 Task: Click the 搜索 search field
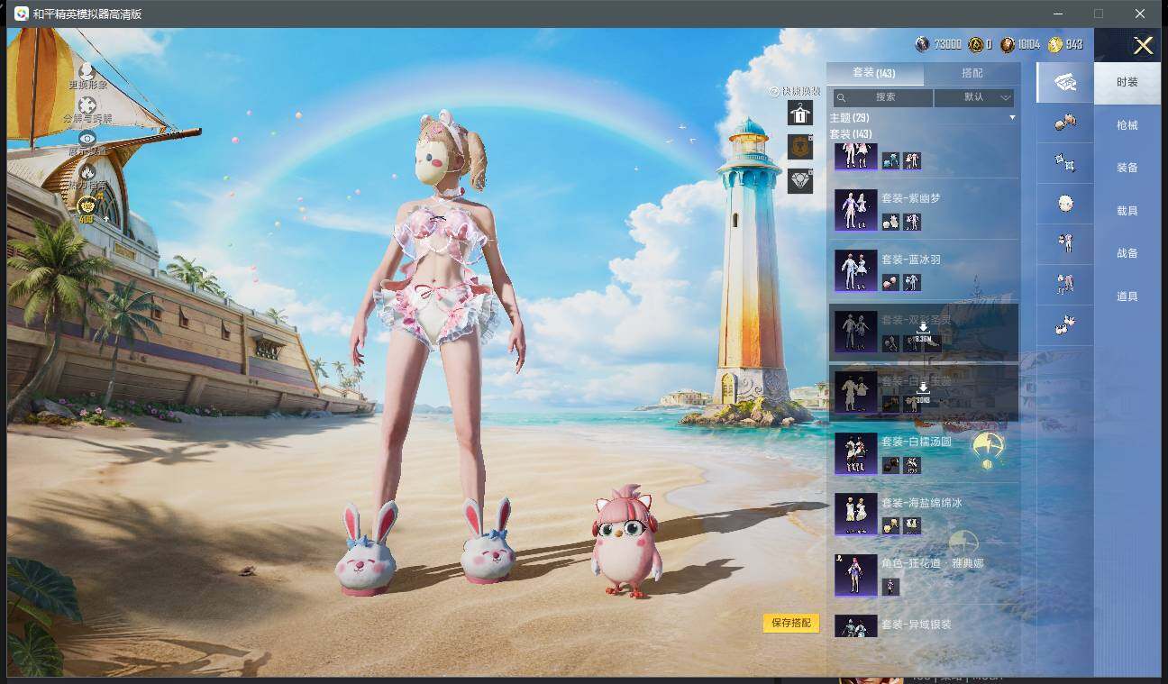coord(883,97)
